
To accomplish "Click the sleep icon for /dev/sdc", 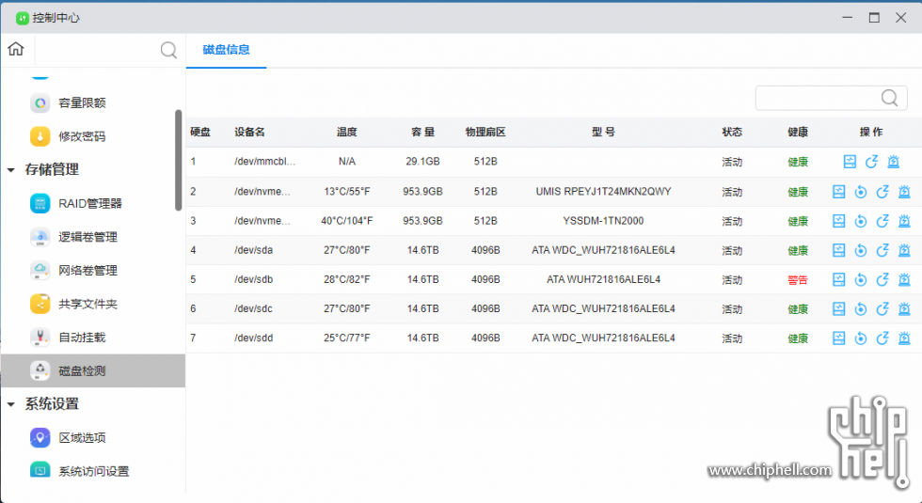I will pos(882,309).
